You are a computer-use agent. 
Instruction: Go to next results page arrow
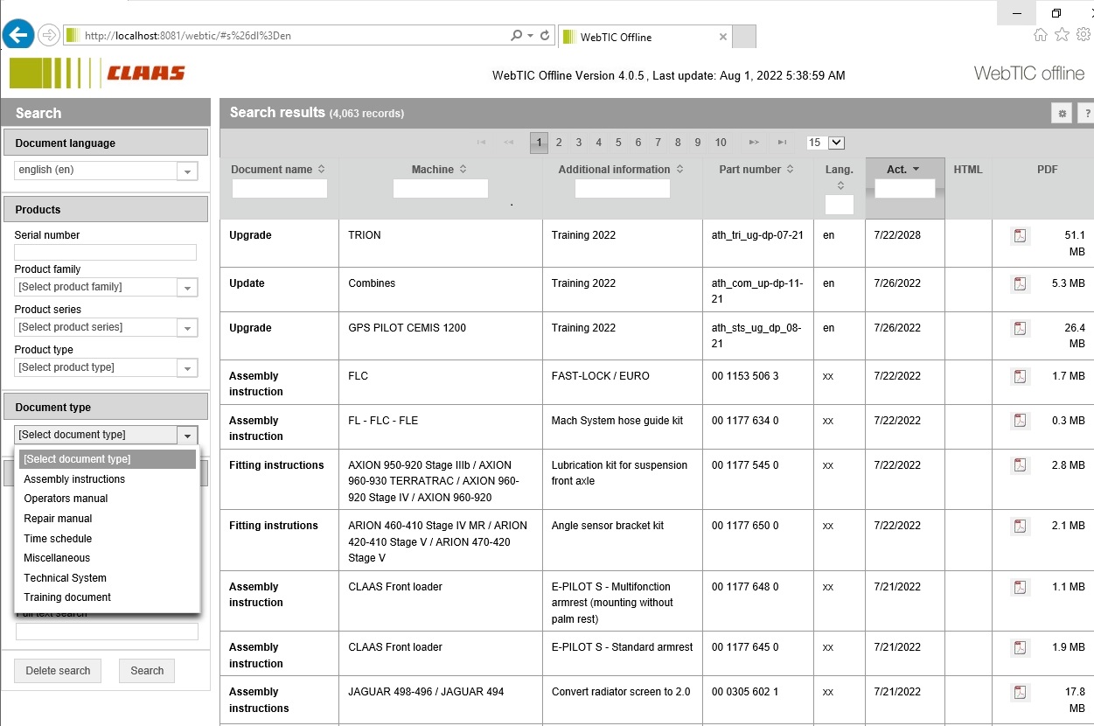(754, 143)
